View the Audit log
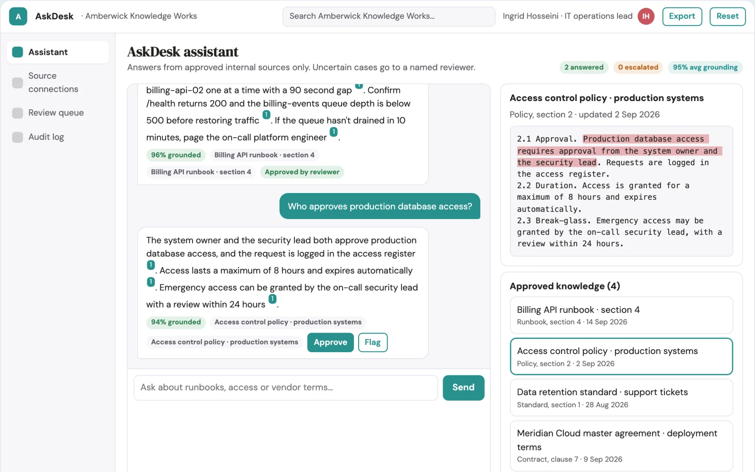The height and width of the screenshot is (472, 755). [58, 137]
